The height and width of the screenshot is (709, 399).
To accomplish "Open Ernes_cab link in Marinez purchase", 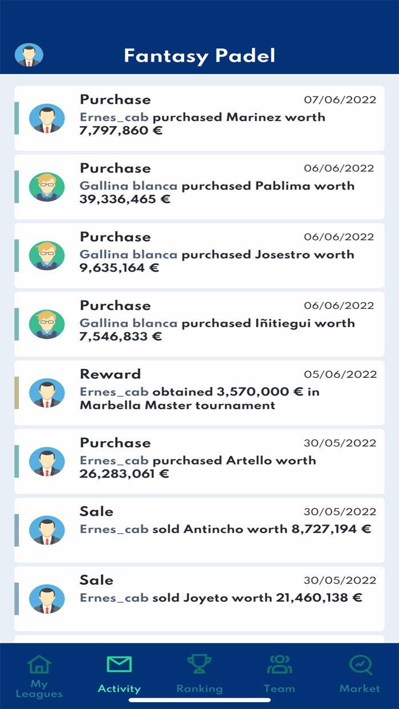I will click(x=114, y=117).
